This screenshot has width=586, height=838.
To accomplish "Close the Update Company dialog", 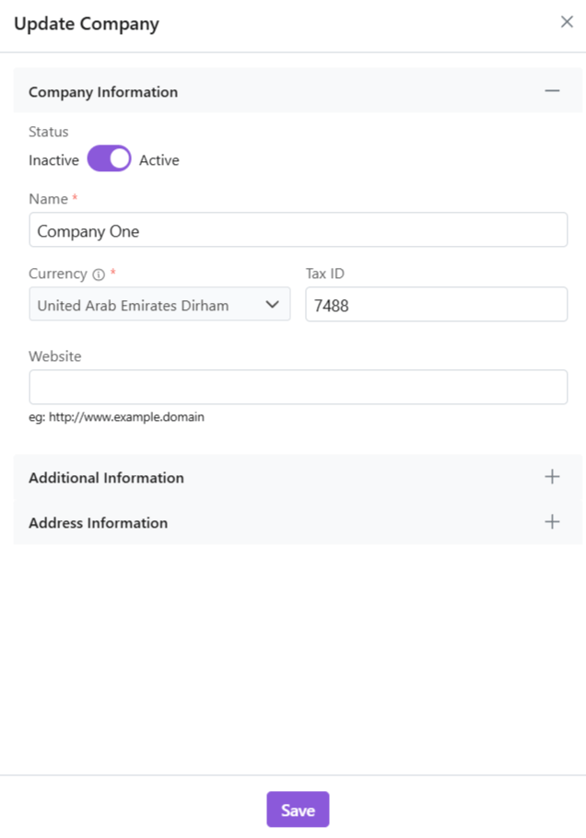I will tap(567, 22).
